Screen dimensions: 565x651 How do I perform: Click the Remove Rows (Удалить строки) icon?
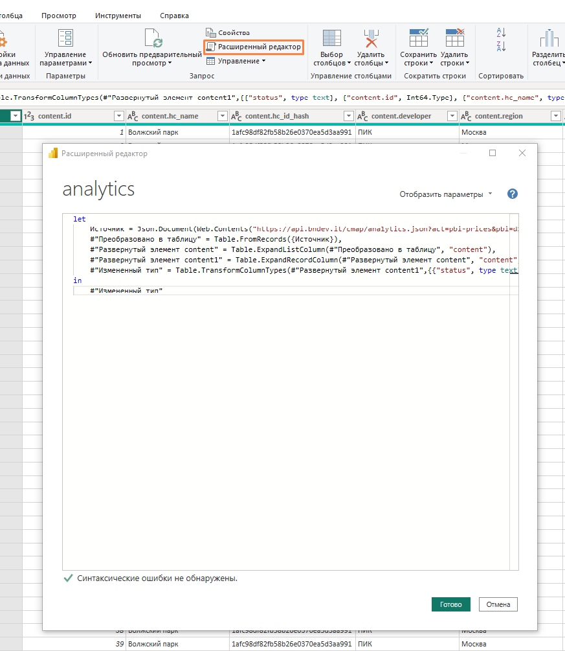click(455, 38)
